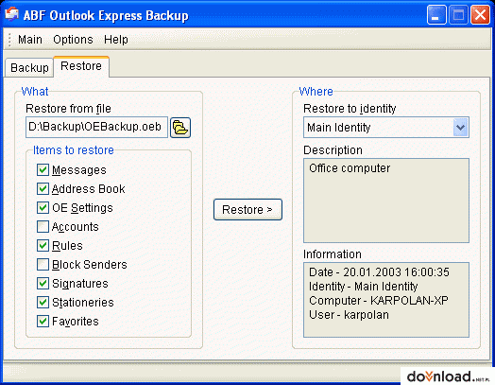The image size is (495, 385).
Task: Expand the Restore to identity dropdown arrow
Action: [x=460, y=128]
